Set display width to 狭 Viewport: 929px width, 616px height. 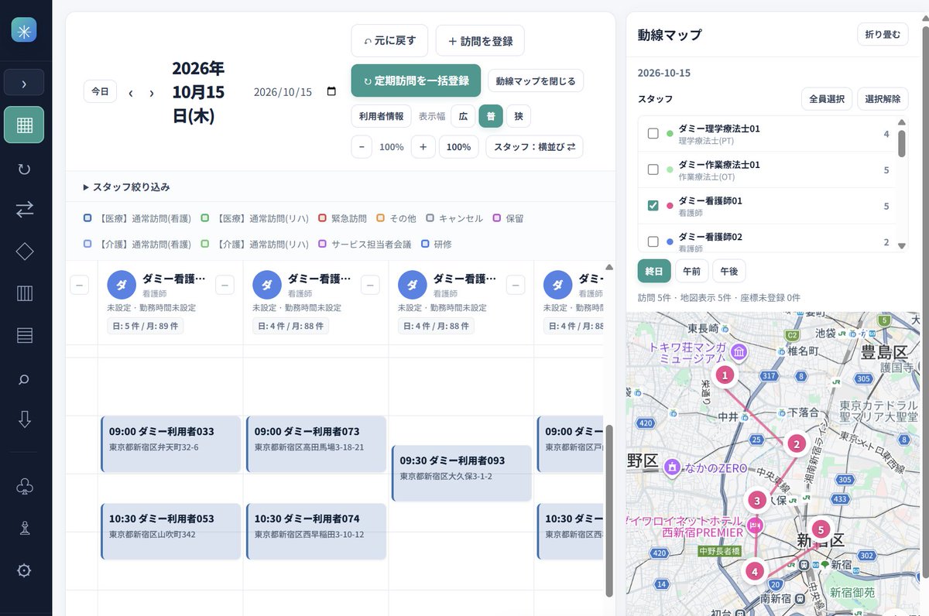point(519,116)
